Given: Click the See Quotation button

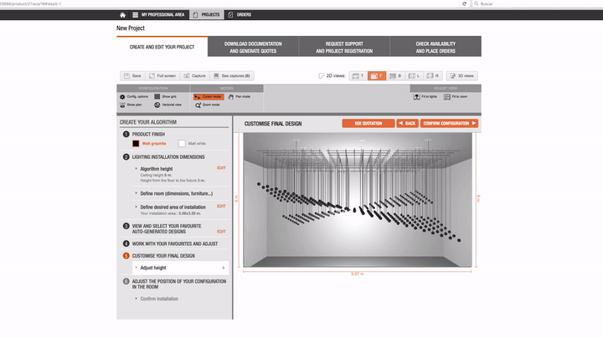Looking at the screenshot, I should pos(368,123).
